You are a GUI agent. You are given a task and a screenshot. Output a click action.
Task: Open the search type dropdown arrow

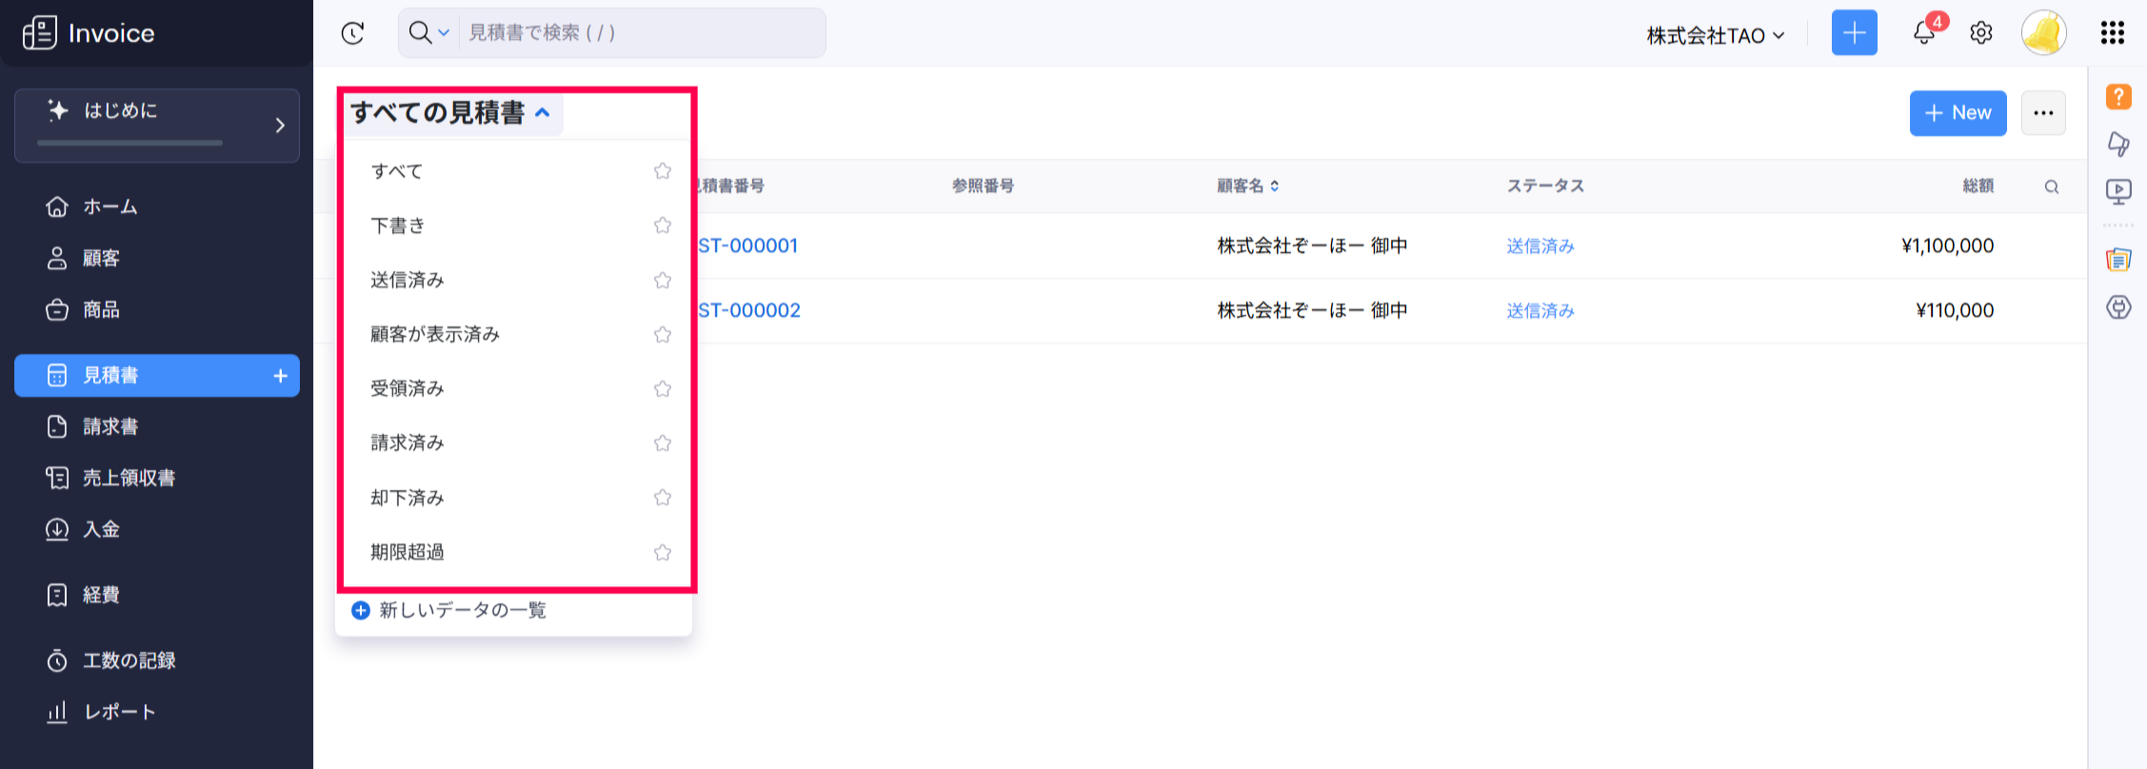(444, 33)
